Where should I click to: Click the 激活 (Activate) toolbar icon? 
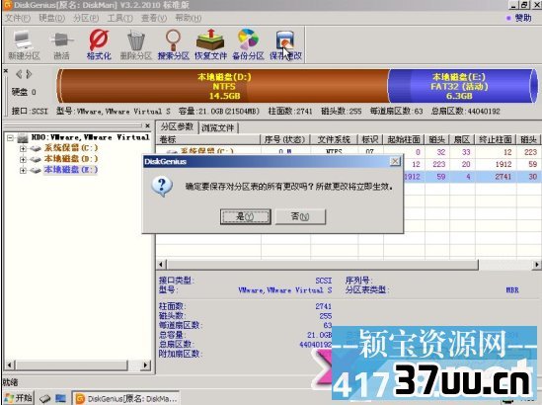point(61,45)
